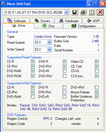Open the drive selection dropdown
Screen dimensions: 106x132
coord(66,12)
